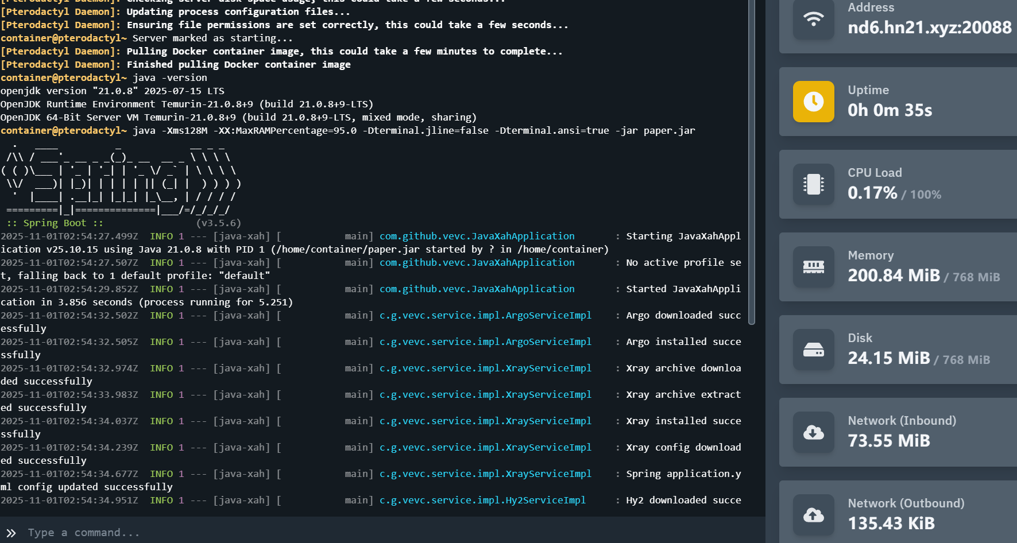The height and width of the screenshot is (543, 1017).
Task: Click the Memory usage 200.84 MiB value
Action: coord(894,276)
